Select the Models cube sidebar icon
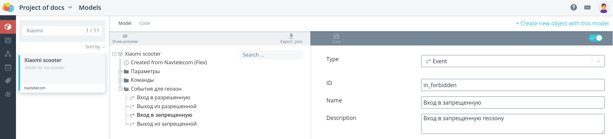Viewport: 613px width, 139px height. tap(8, 27)
